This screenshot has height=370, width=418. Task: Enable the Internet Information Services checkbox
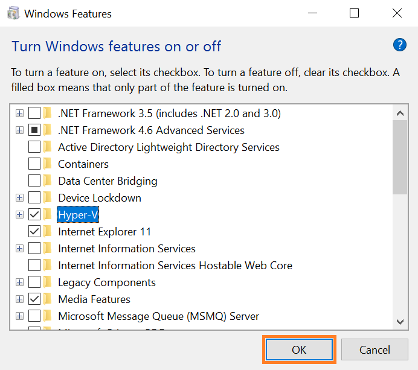coord(34,249)
